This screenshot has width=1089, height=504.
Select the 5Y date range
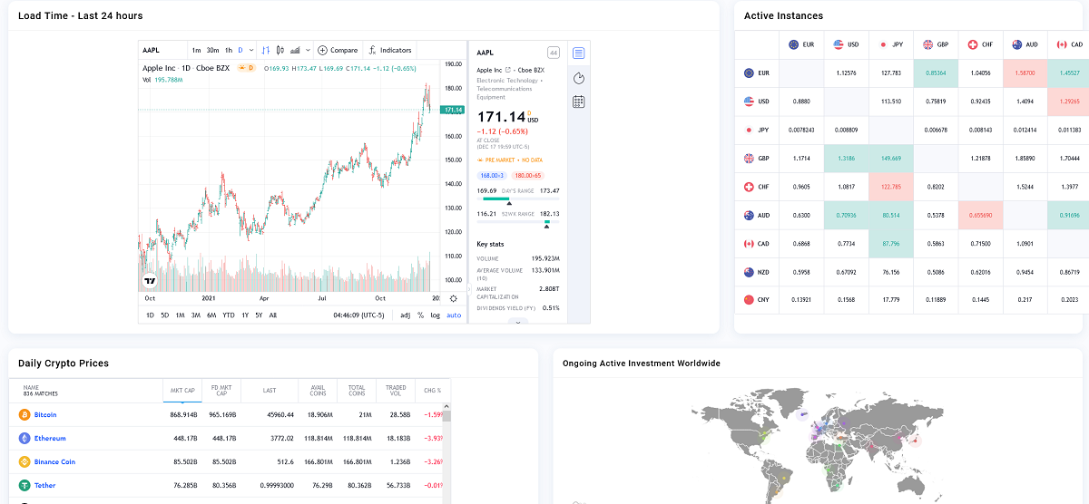pos(259,315)
